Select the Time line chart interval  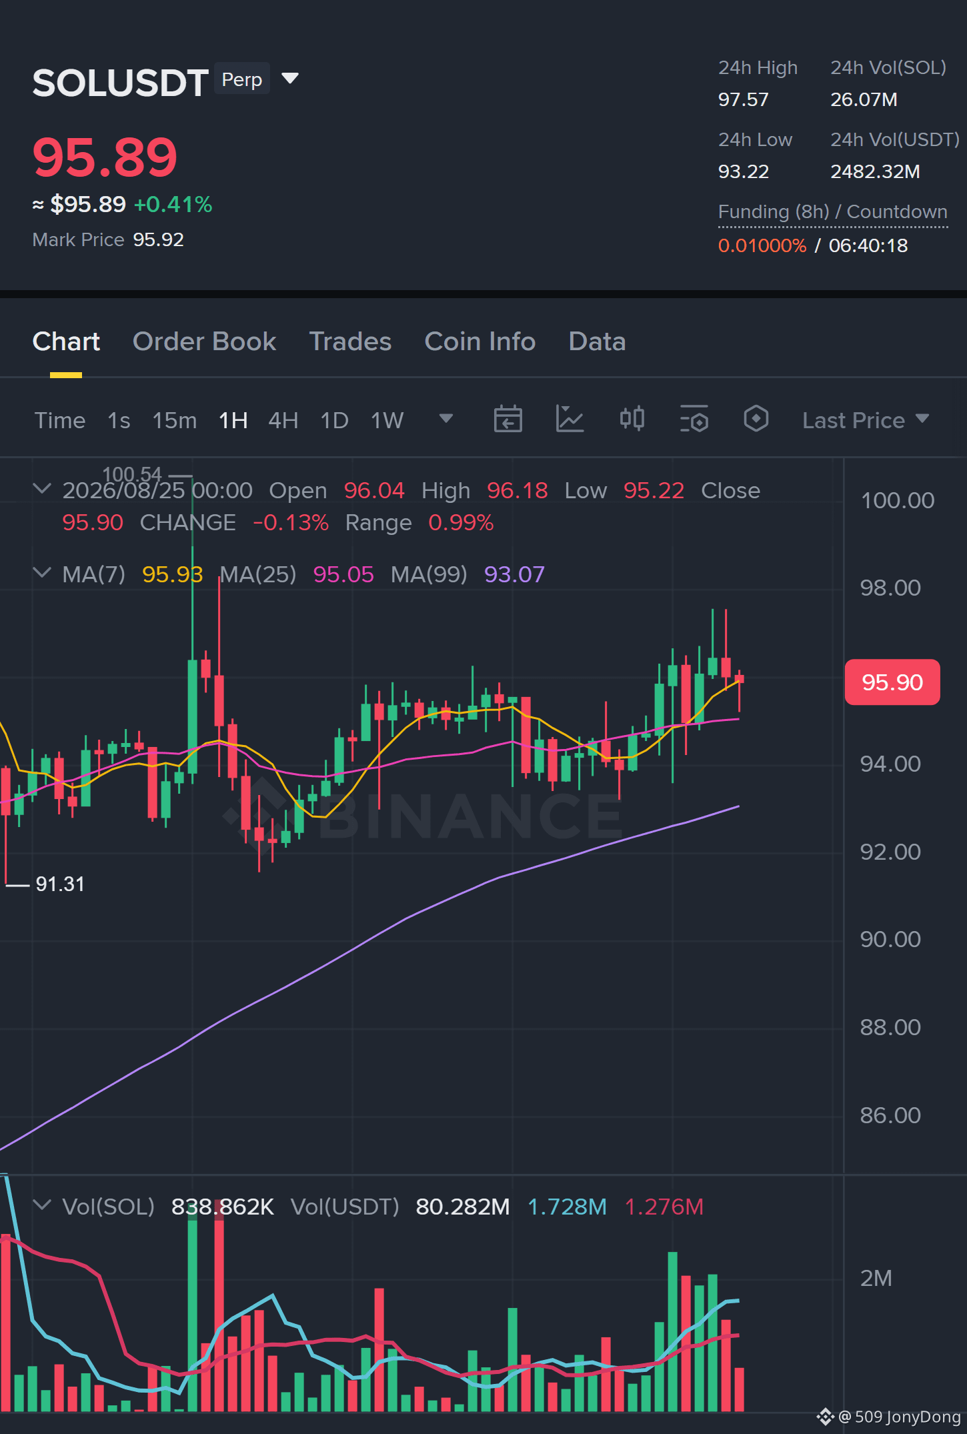(x=60, y=420)
